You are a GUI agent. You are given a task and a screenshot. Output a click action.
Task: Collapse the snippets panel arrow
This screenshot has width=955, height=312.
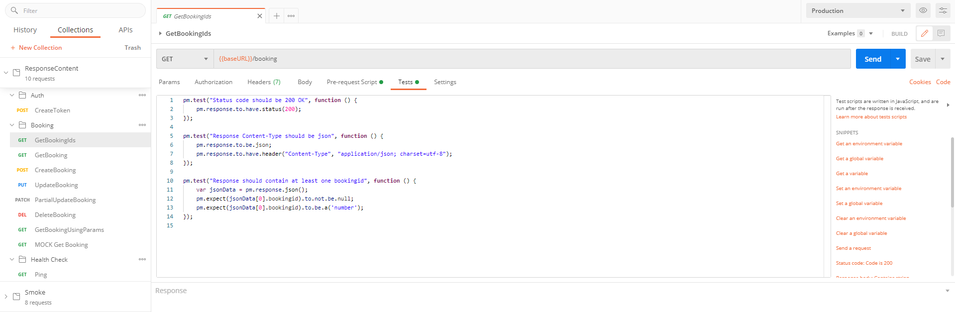point(948,105)
